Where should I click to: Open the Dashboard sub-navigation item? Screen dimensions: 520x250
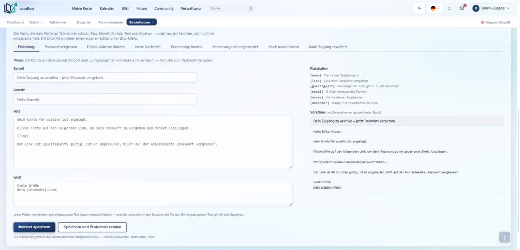[x=15, y=22]
